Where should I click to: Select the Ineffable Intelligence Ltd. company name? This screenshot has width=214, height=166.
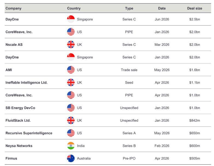[26, 82]
